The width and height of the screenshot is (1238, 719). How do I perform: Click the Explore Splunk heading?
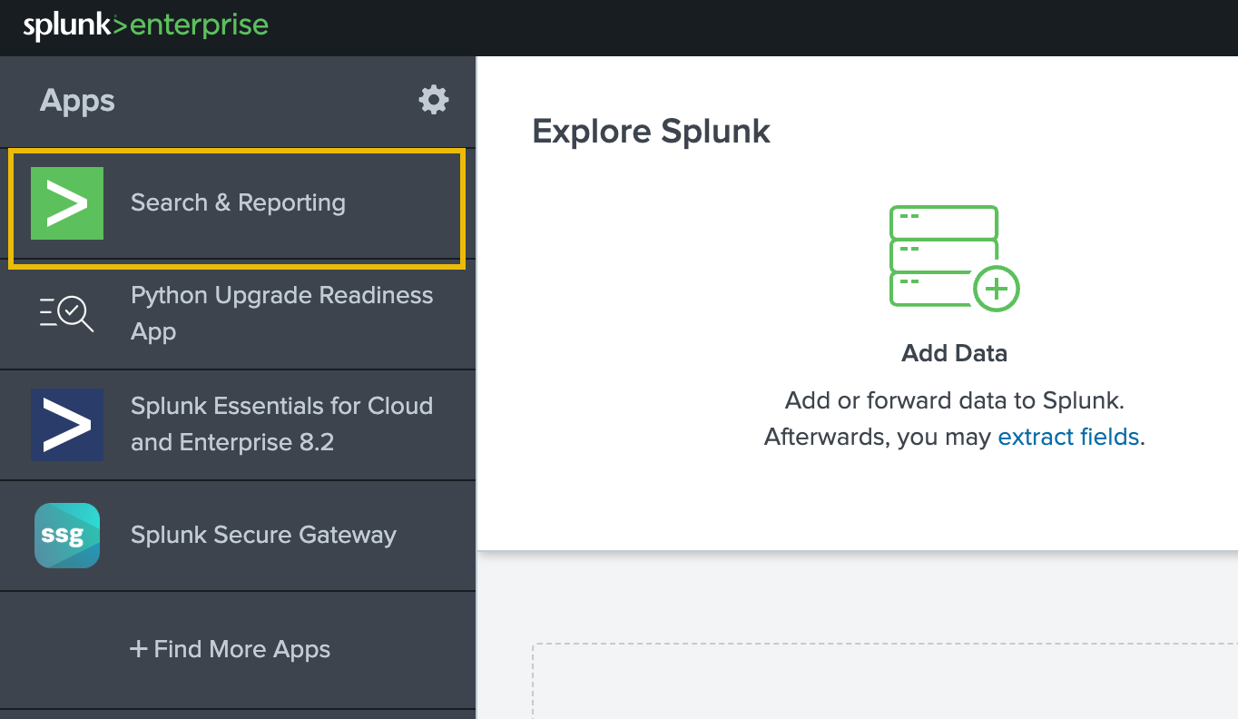coord(651,132)
